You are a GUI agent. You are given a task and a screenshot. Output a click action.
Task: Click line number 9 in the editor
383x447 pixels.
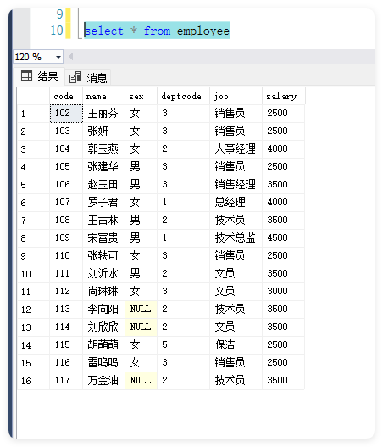pos(59,14)
